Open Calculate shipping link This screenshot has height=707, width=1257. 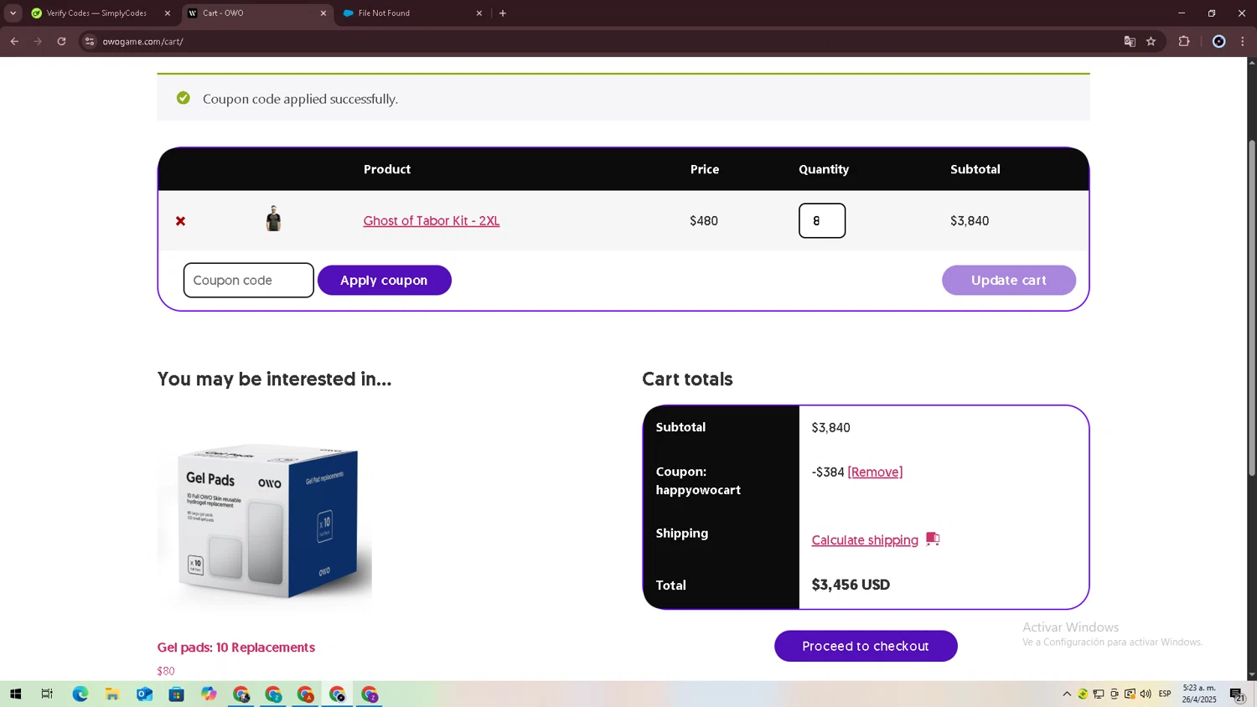pyautogui.click(x=865, y=540)
